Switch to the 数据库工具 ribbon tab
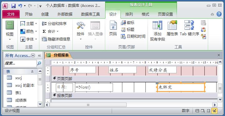Image resolution: width=225 pixels, height=116 pixels. [90, 14]
